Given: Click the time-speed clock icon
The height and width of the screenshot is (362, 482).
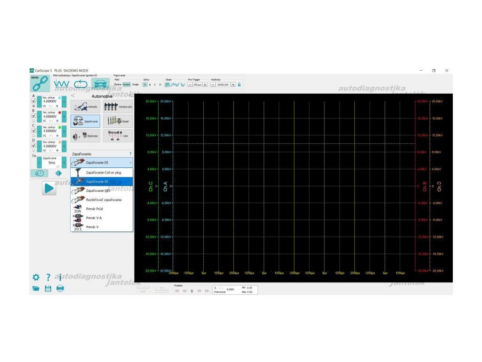Looking at the screenshot, I should pos(40,173).
